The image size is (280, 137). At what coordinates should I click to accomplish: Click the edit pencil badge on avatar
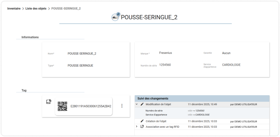[118, 14]
